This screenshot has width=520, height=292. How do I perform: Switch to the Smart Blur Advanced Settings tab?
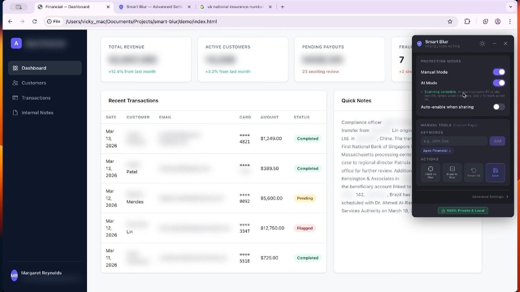point(154,7)
